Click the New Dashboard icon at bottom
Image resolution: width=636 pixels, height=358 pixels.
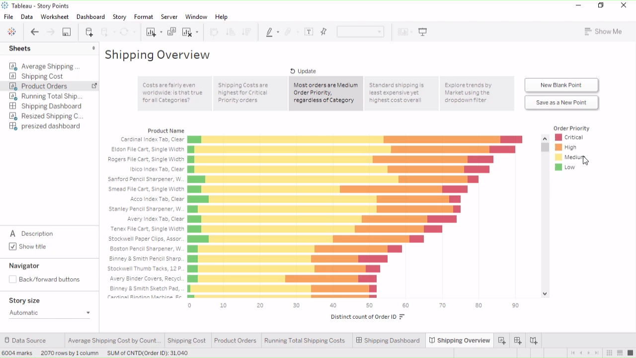click(518, 341)
